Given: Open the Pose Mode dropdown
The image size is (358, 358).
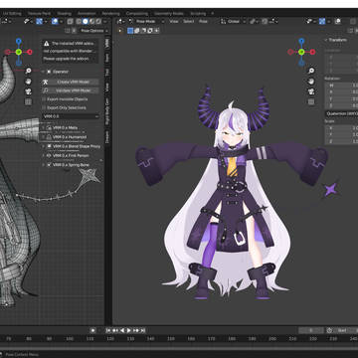Looking at the screenshot, I should (x=146, y=21).
